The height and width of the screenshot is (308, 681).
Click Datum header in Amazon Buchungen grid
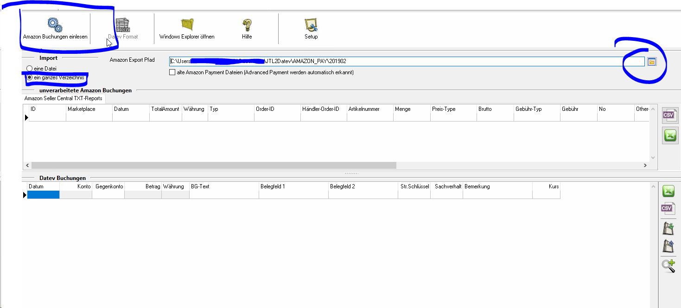(x=131, y=109)
